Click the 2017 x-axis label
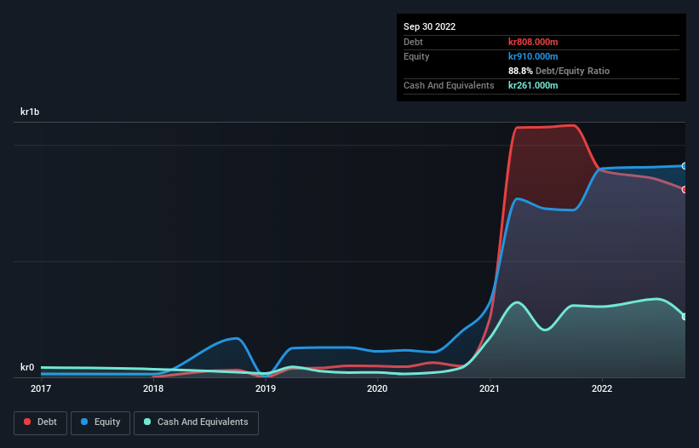 [x=41, y=388]
